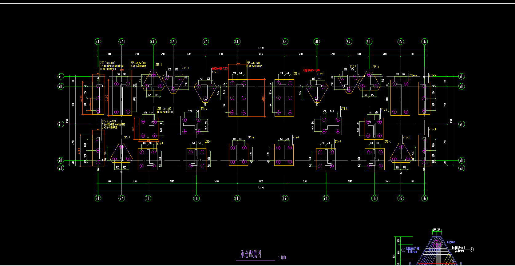Select the short ZT5-6 pile cap label
The width and height of the screenshot is (515, 266).
click(x=296, y=74)
